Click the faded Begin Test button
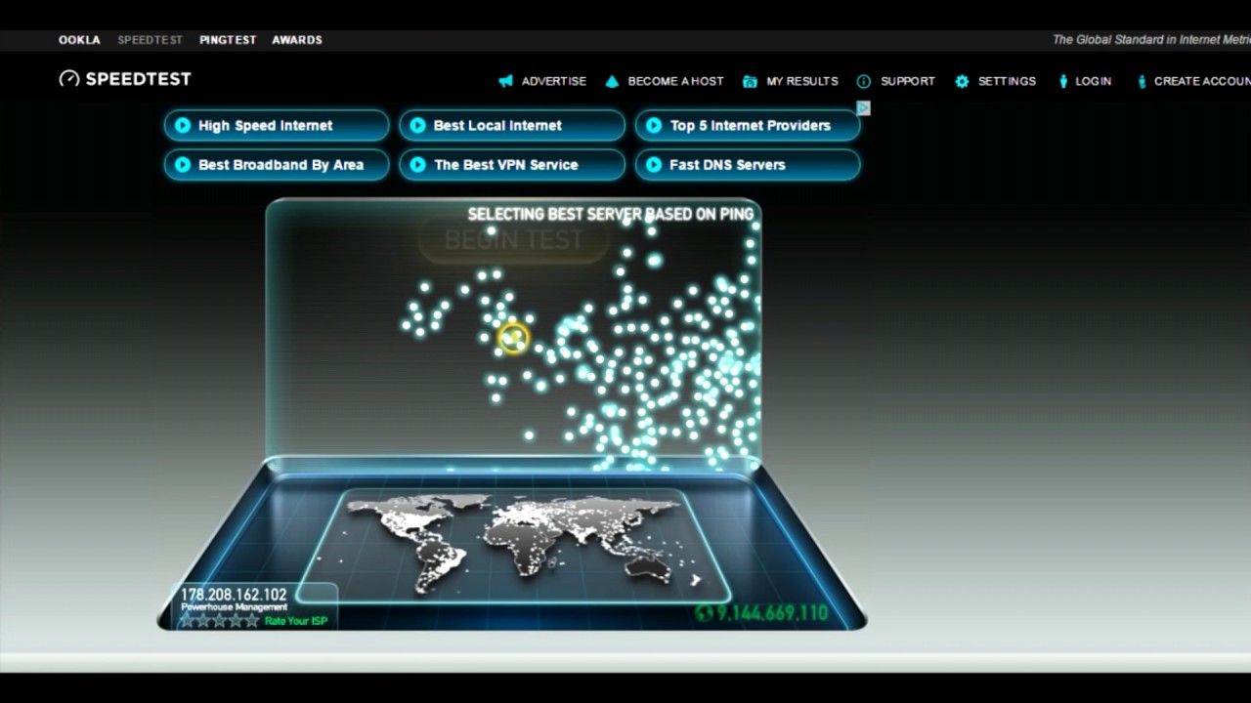Viewport: 1251px width, 703px height. point(513,240)
